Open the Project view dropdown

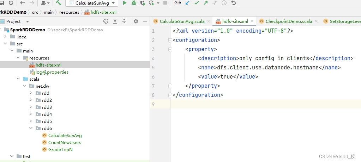[x=28, y=21]
